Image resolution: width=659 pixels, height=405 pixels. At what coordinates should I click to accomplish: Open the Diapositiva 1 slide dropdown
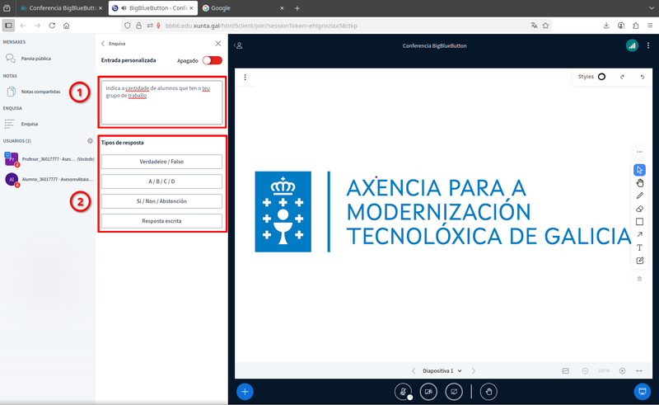click(442, 371)
